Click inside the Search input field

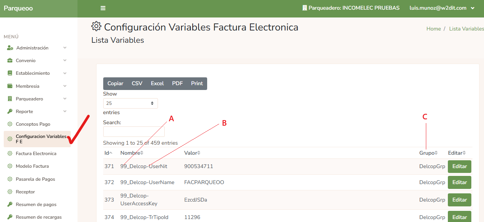click(x=133, y=132)
